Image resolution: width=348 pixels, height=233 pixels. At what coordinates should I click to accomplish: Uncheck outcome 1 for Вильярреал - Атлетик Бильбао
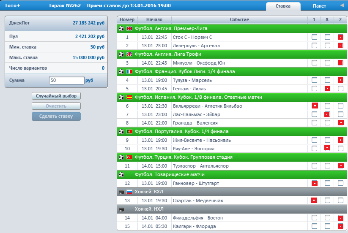coord(315,106)
